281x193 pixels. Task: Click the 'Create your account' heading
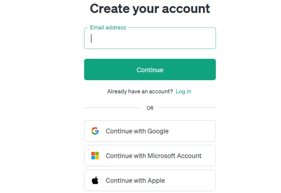point(150,8)
